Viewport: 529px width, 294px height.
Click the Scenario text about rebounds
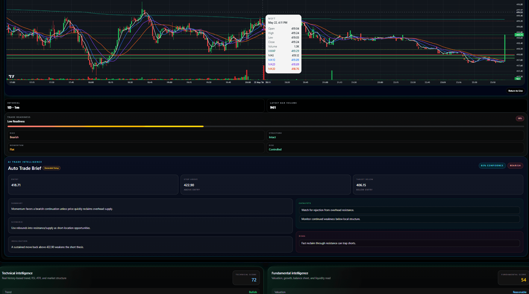click(x=51, y=228)
